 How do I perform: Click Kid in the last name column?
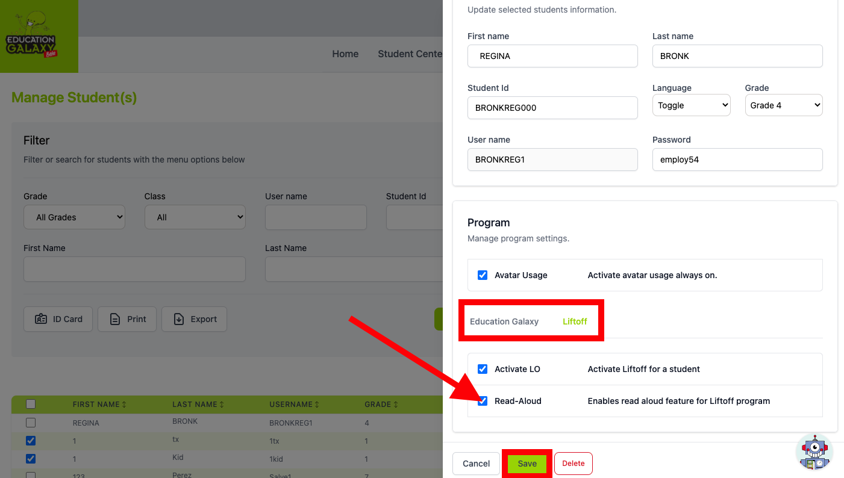(178, 458)
